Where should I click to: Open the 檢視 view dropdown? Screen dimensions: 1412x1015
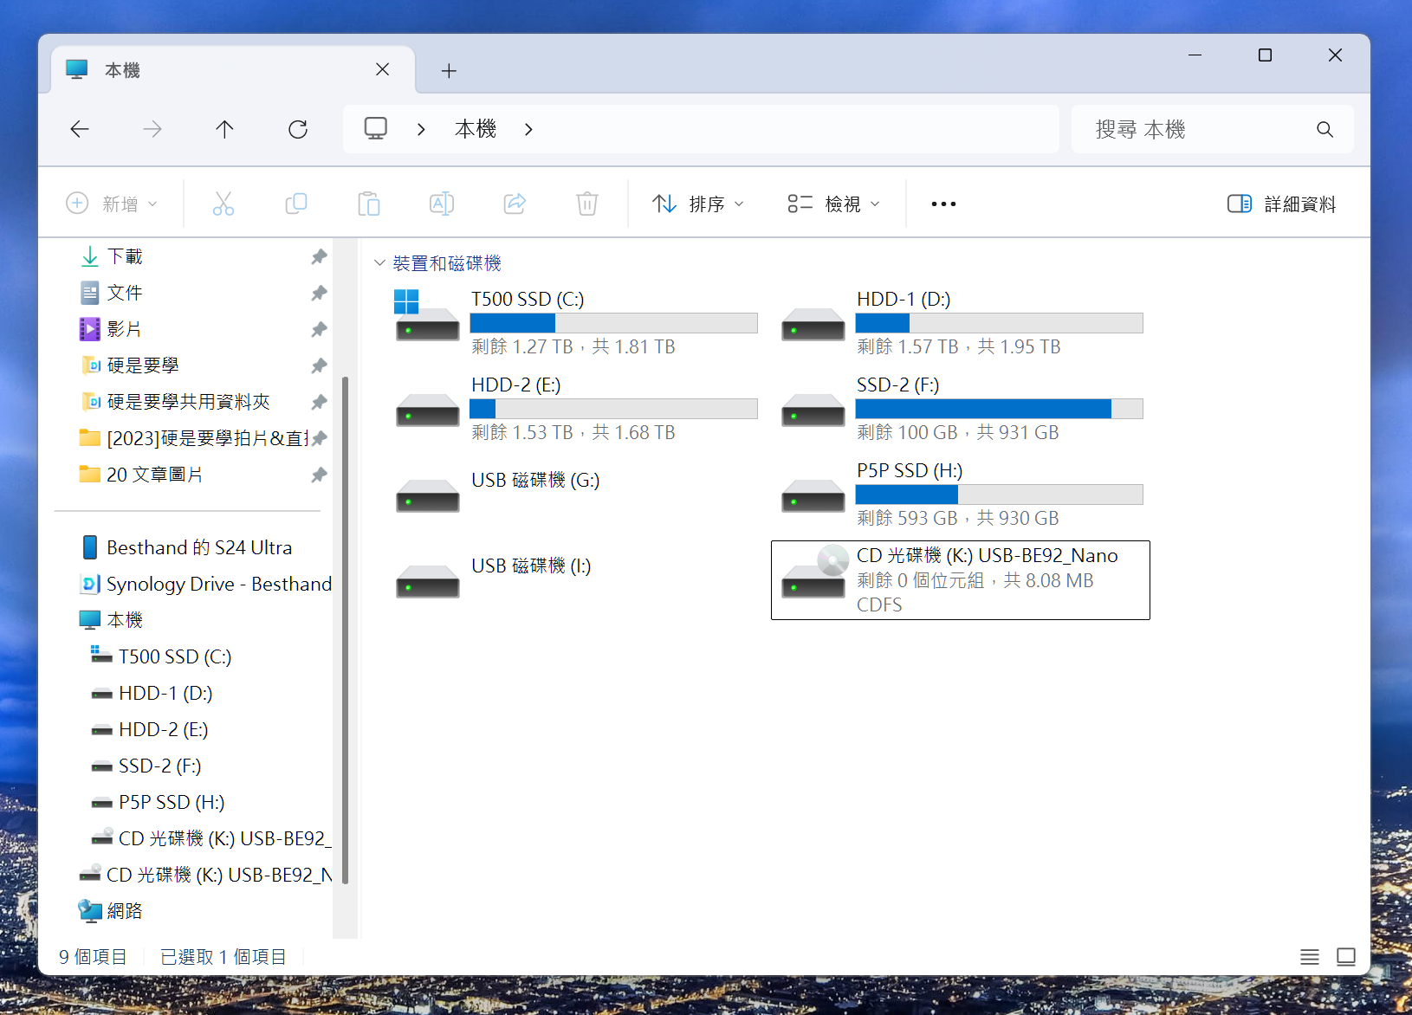pyautogui.click(x=833, y=204)
